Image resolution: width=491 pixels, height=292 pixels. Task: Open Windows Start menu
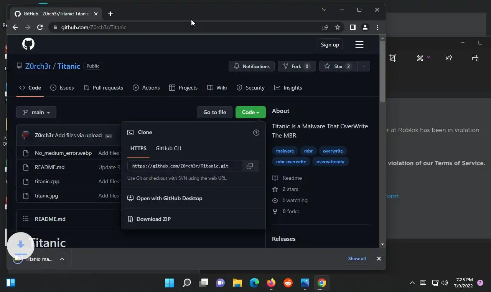point(170,283)
